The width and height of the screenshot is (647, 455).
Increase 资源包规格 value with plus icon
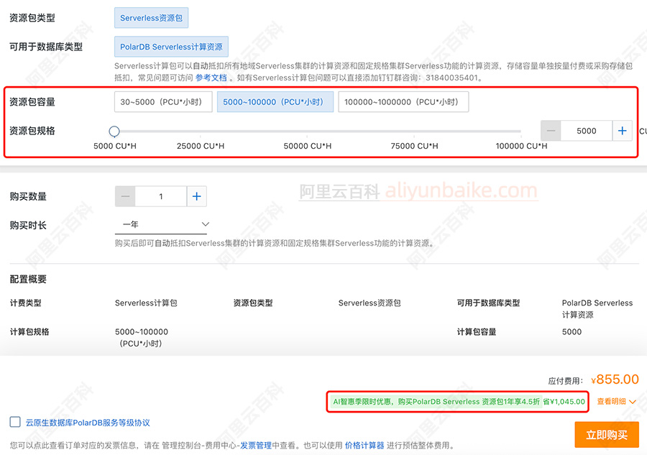tap(624, 131)
